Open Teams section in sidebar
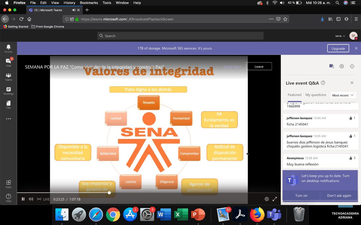 (x=8, y=77)
